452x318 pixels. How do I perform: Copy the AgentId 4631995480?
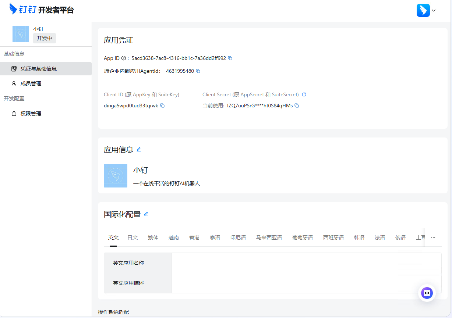click(x=198, y=71)
